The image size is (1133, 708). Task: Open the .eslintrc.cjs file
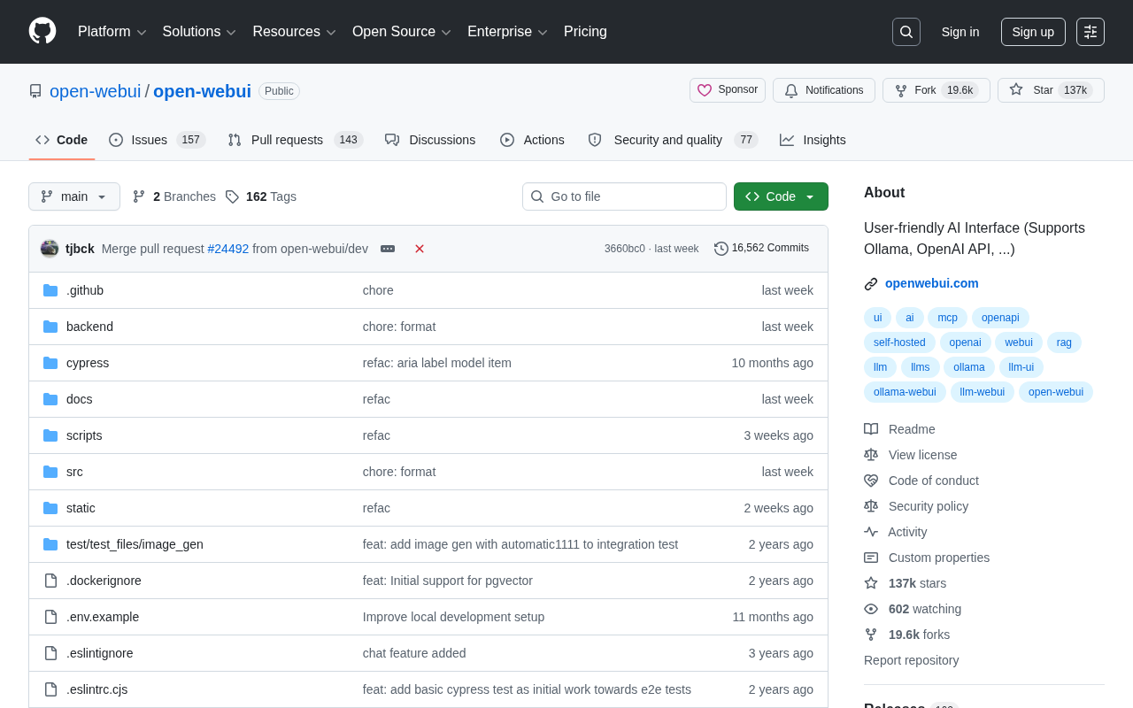click(x=97, y=689)
